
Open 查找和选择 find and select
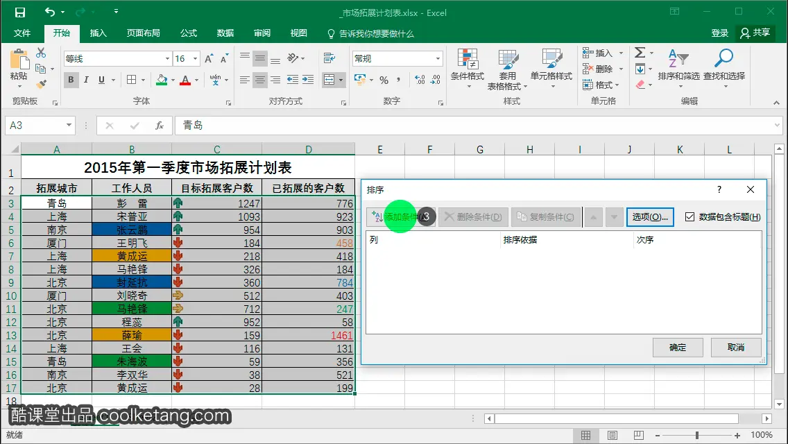(724, 69)
